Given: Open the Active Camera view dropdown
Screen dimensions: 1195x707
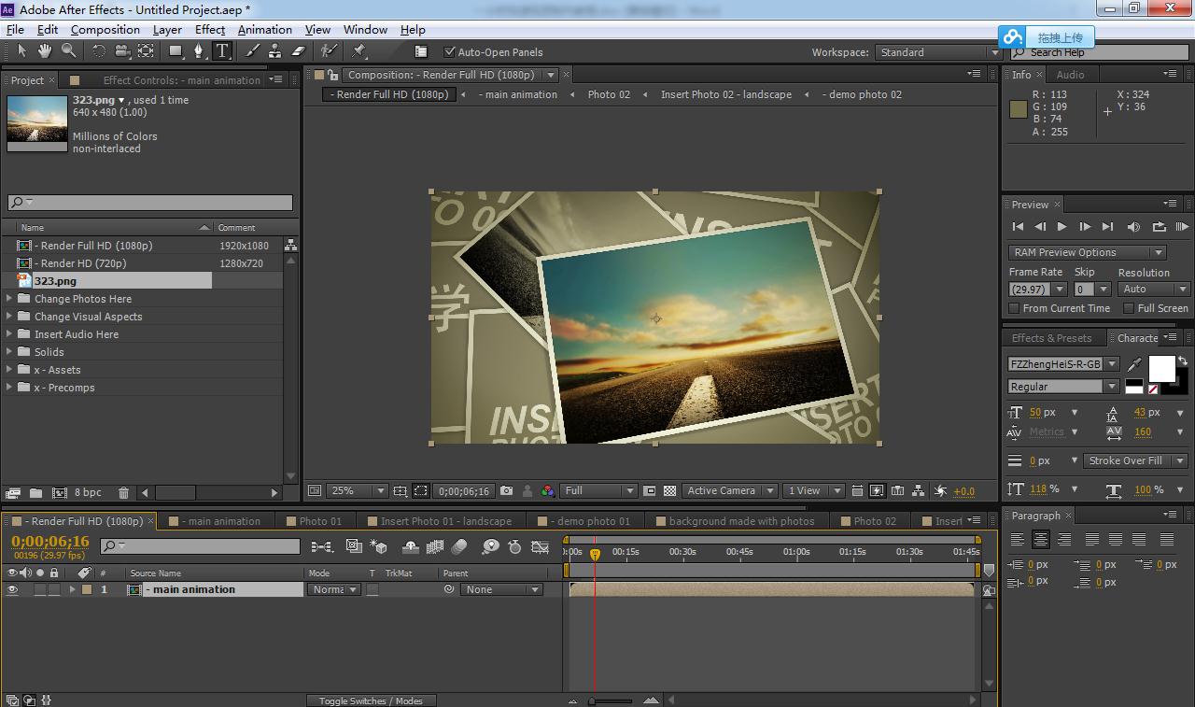Looking at the screenshot, I should (729, 490).
